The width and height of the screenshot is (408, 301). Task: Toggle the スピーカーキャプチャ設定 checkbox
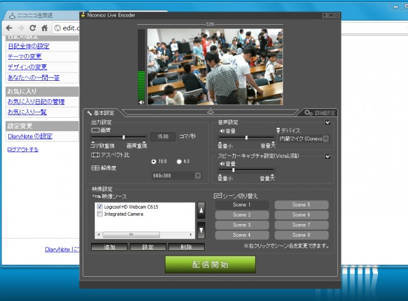tap(328, 157)
